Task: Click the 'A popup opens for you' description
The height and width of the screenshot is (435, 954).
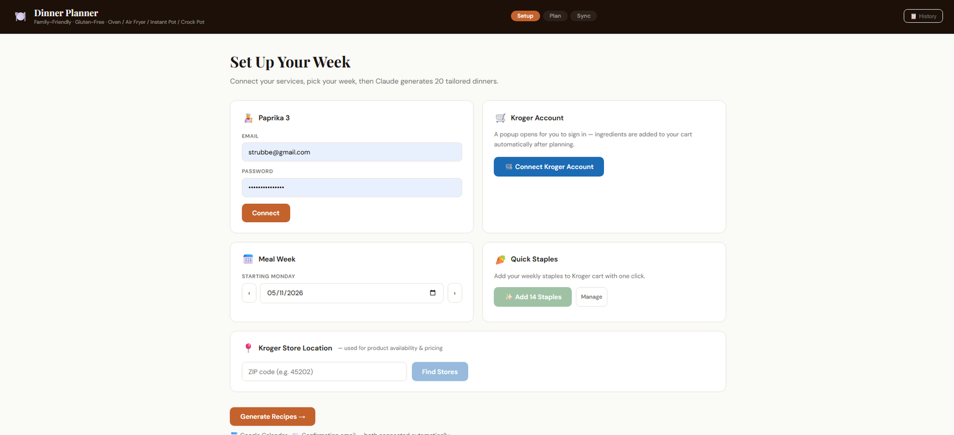Action: pos(593,139)
